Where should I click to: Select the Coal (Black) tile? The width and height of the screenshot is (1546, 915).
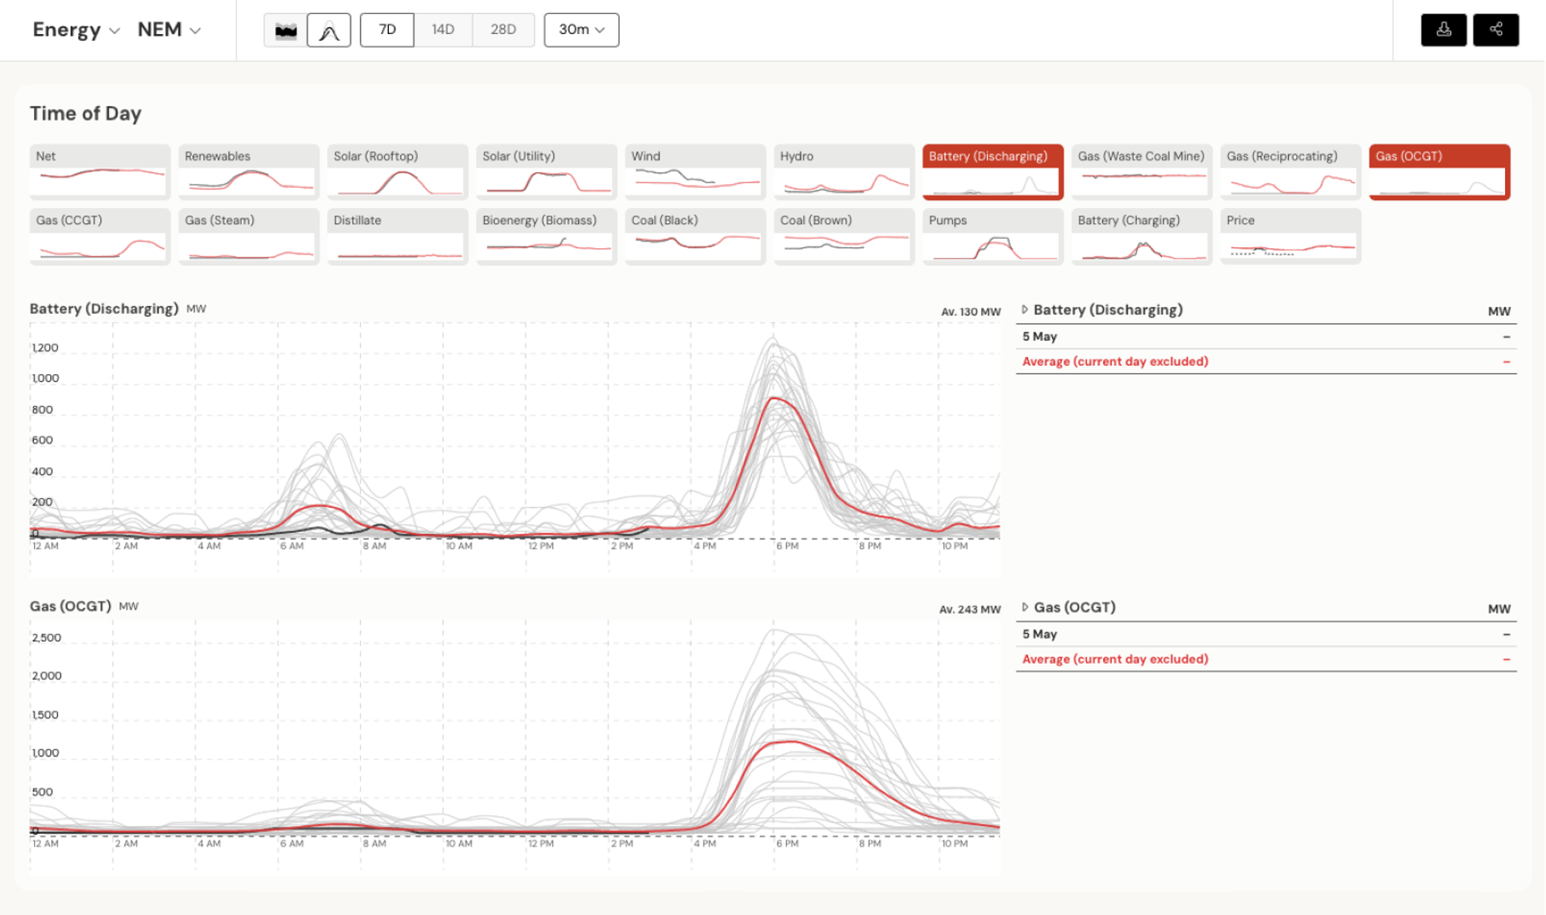[x=695, y=236]
